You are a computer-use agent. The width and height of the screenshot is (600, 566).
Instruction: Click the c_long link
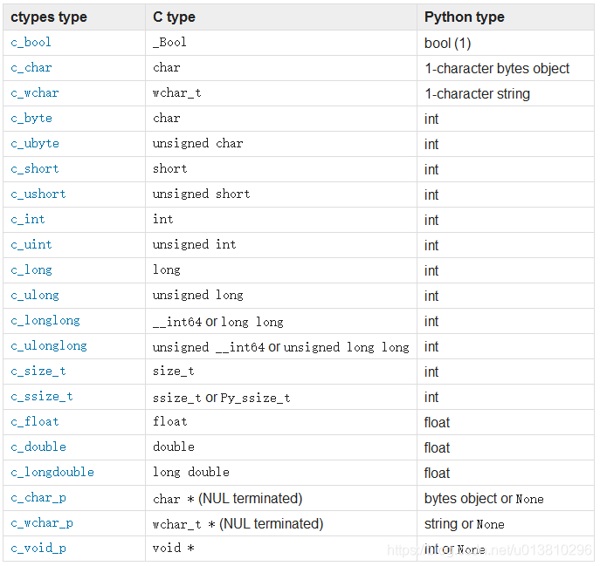pos(31,270)
